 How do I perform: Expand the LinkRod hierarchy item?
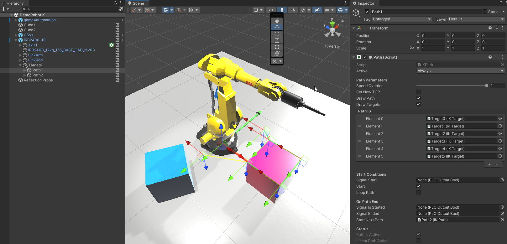(20, 60)
